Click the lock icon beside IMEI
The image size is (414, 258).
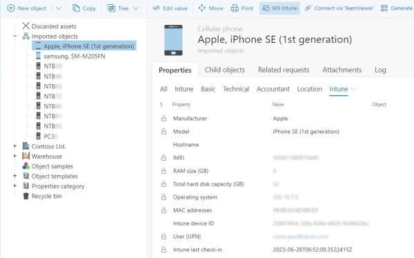164,158
